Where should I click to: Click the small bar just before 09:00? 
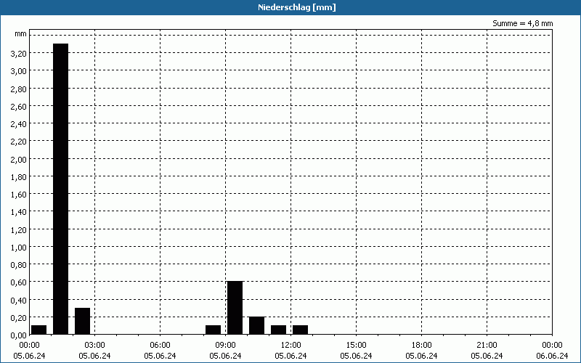coord(213,330)
